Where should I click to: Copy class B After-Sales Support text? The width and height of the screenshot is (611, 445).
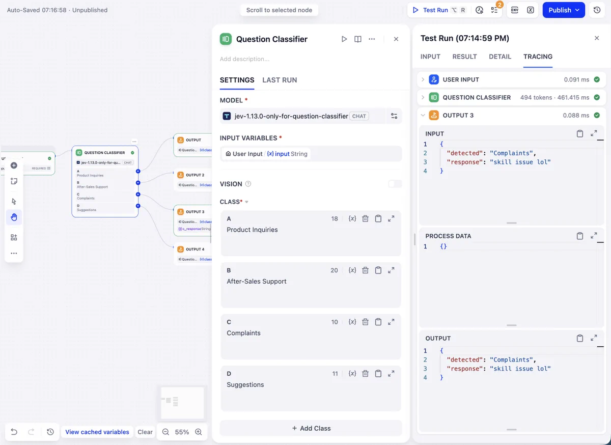378,270
